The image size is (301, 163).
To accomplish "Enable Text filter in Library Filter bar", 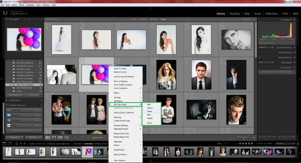I will 134,19.
